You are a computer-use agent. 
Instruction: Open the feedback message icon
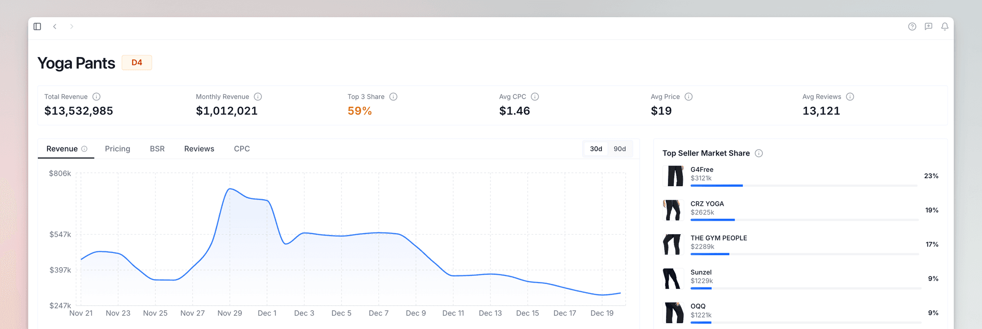coord(928,26)
